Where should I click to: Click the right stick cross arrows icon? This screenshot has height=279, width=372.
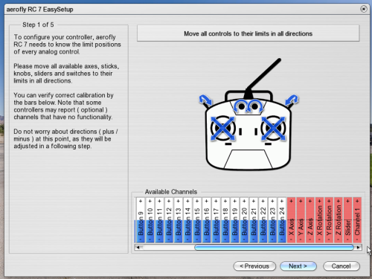click(x=273, y=129)
